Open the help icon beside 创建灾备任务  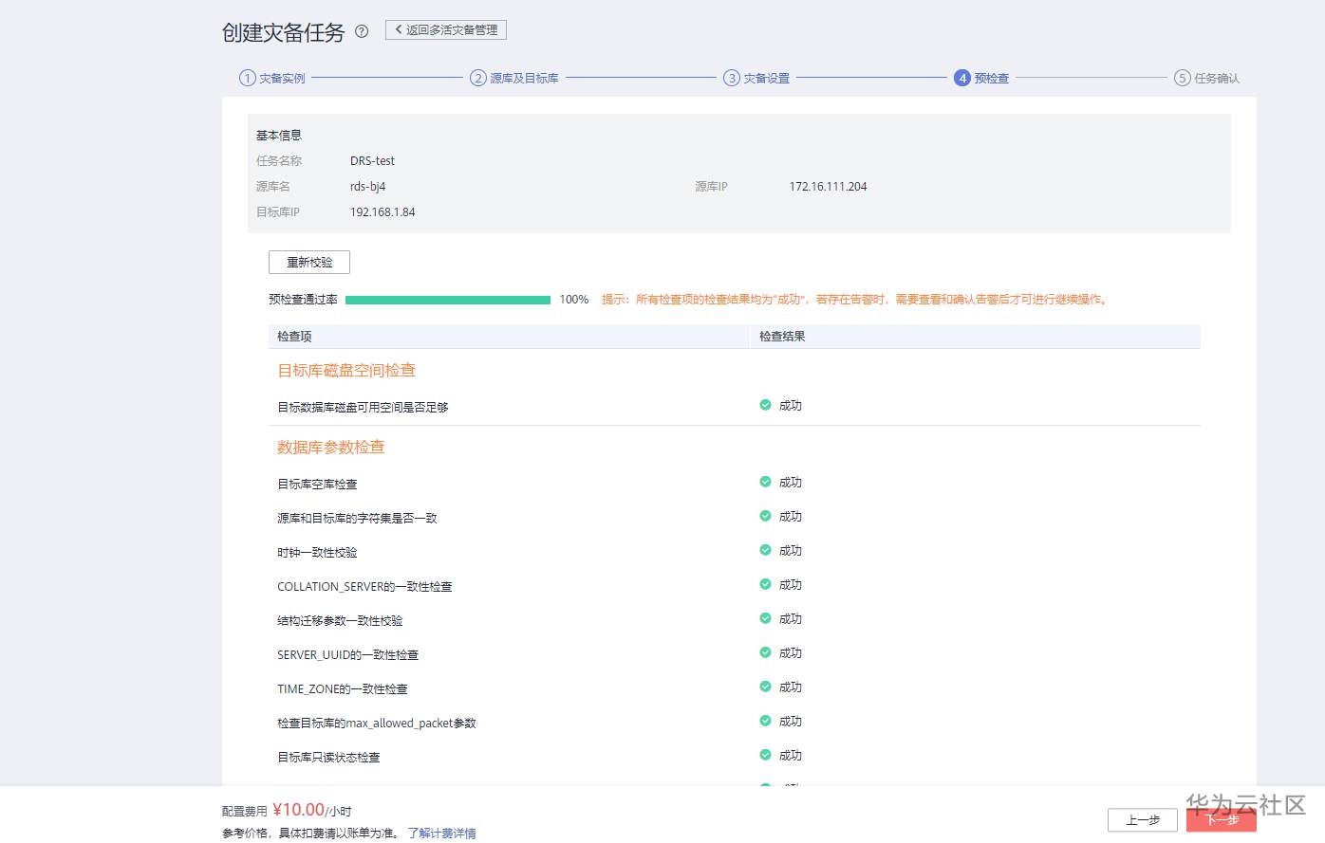pyautogui.click(x=362, y=31)
